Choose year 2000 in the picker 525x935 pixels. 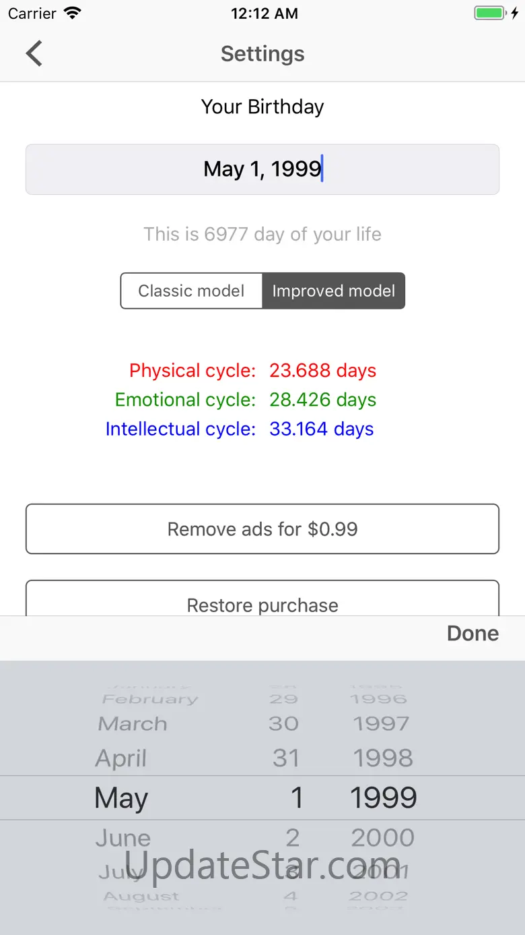pyautogui.click(x=382, y=838)
